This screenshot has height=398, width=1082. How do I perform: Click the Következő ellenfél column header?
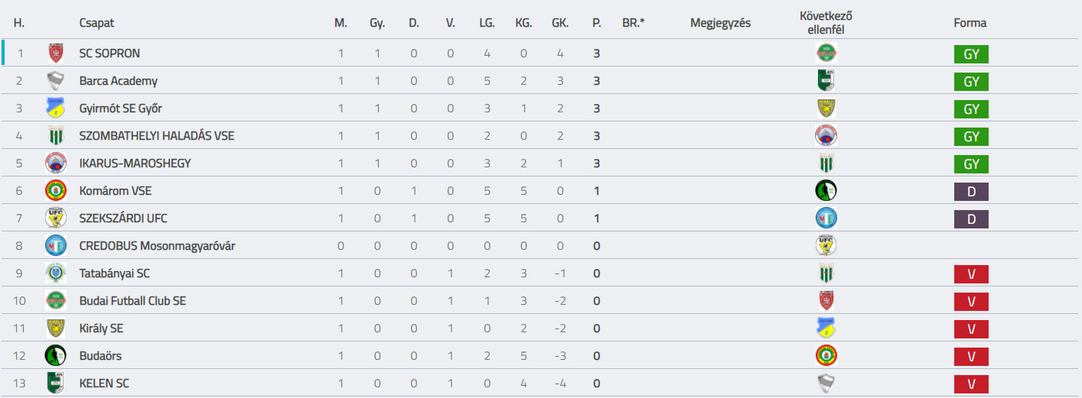tap(826, 23)
